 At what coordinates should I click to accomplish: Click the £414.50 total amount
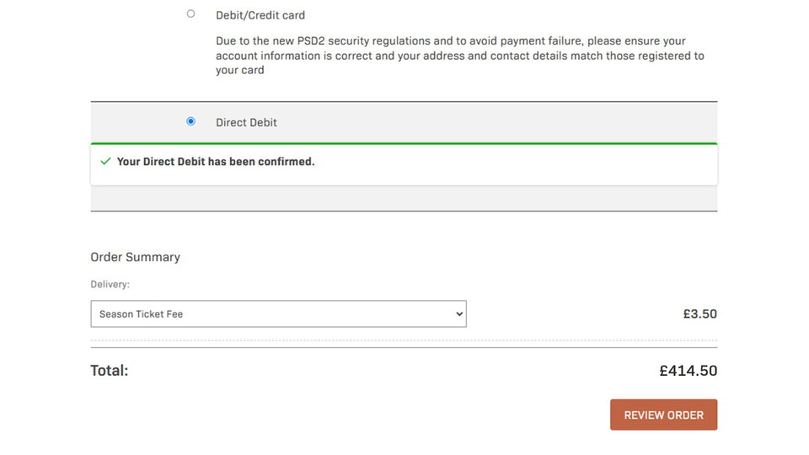click(x=688, y=370)
